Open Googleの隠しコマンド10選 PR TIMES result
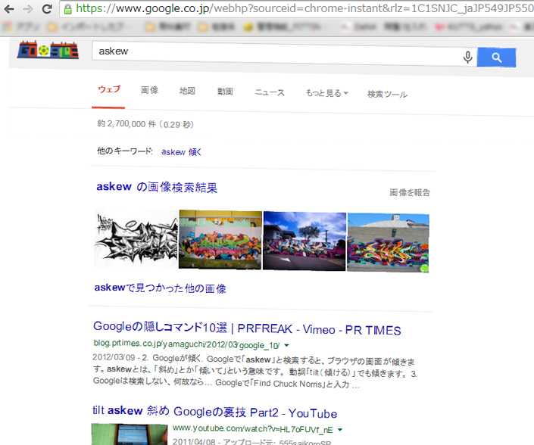 click(x=247, y=328)
